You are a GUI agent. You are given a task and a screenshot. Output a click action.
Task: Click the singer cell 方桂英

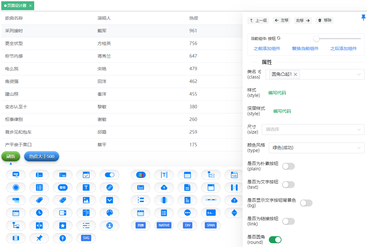[104, 43]
